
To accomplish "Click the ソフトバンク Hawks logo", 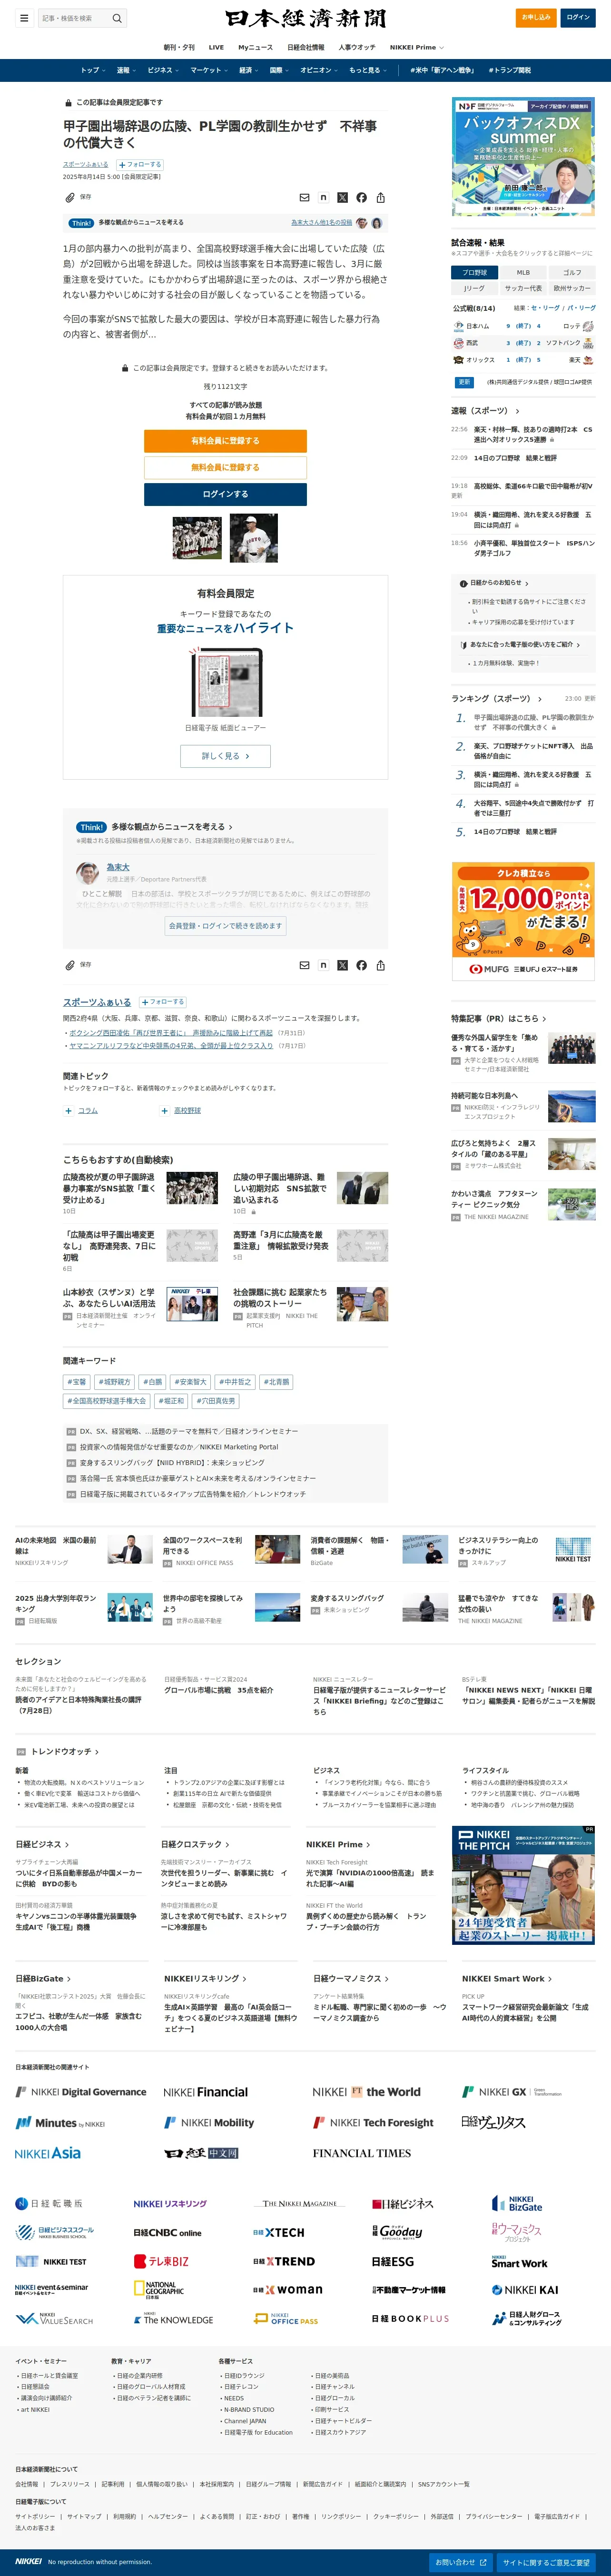I will click(588, 343).
